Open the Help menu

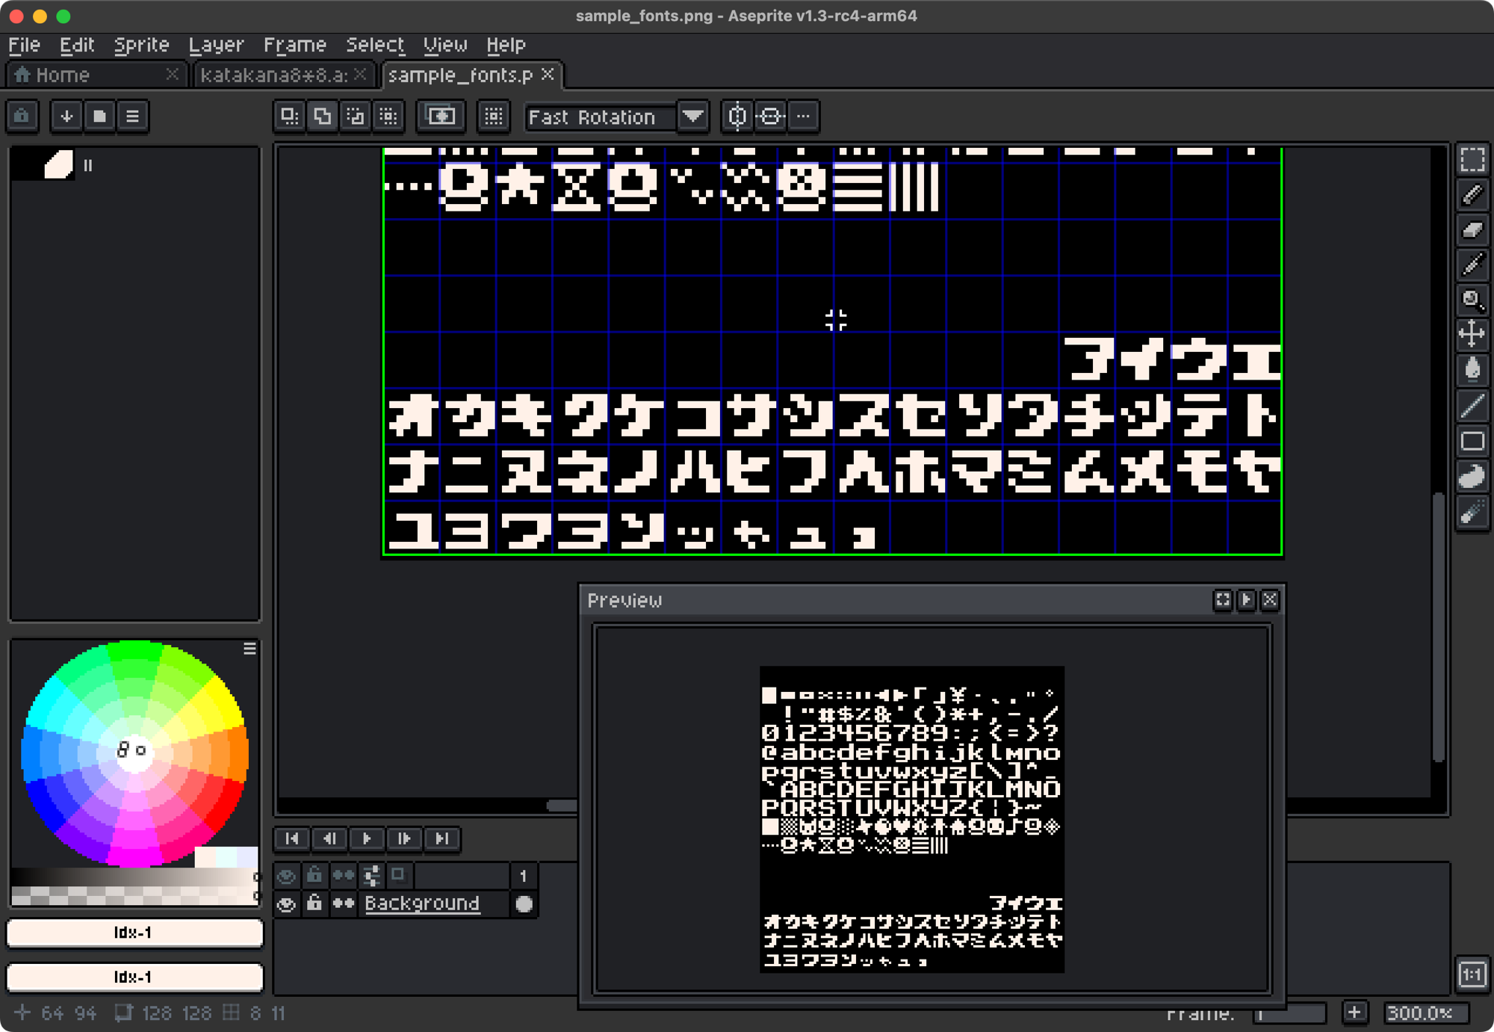tap(506, 45)
